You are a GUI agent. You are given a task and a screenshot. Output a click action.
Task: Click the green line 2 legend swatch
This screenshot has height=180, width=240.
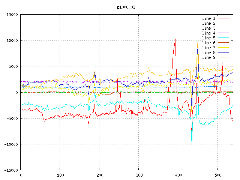point(223,23)
